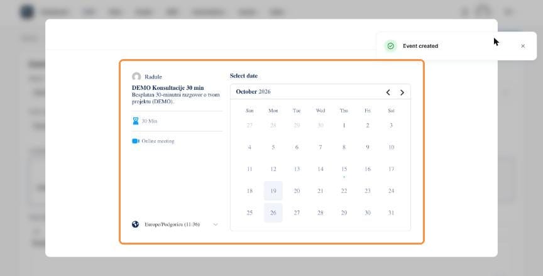Click the 30 Min hourglass icon

135,121
